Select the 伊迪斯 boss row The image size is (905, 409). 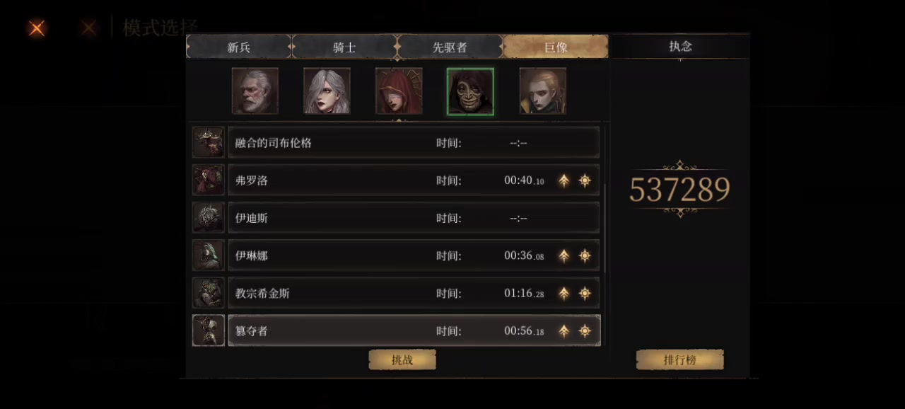[x=414, y=218]
